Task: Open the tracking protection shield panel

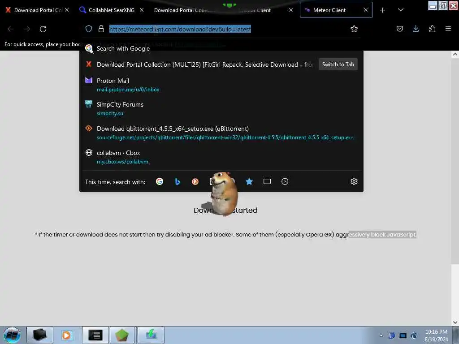Action: (89, 29)
